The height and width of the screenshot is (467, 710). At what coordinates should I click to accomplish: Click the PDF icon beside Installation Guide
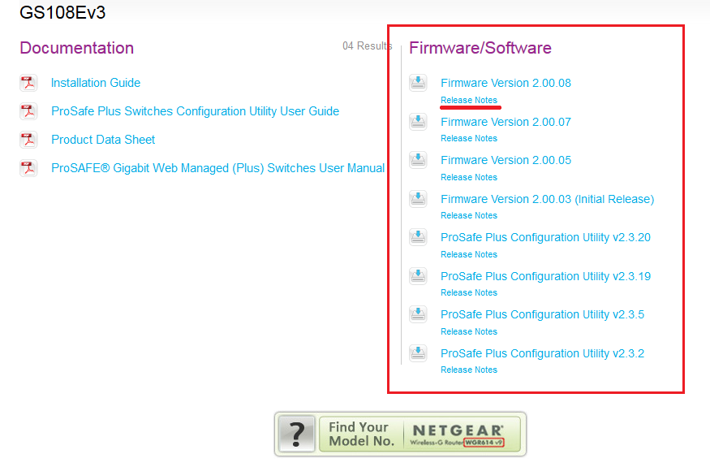click(28, 83)
